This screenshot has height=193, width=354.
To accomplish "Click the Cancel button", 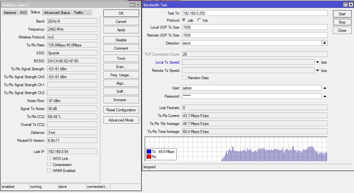I will tap(121, 22).
